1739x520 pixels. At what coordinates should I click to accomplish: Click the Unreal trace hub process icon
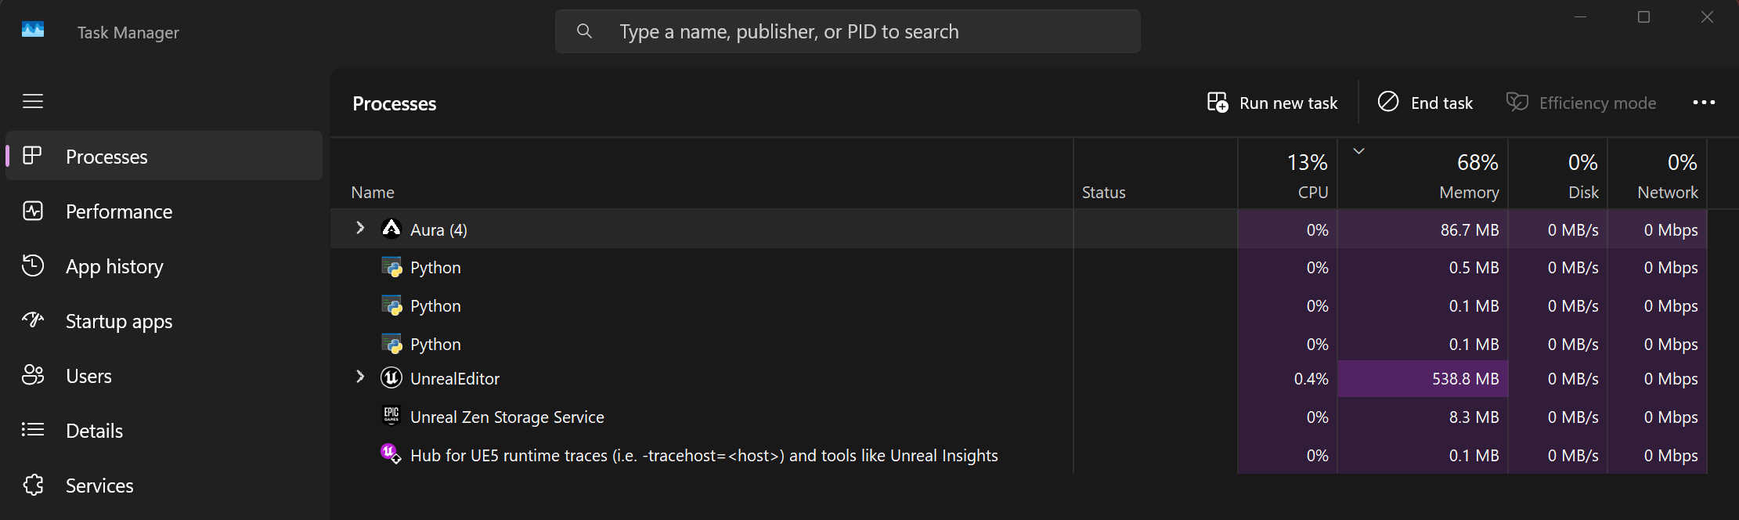[390, 453]
